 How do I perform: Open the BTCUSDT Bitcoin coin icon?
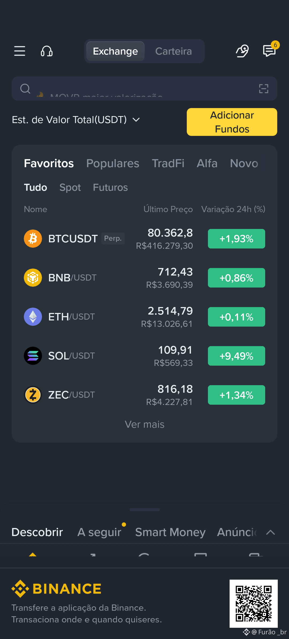coord(33,239)
